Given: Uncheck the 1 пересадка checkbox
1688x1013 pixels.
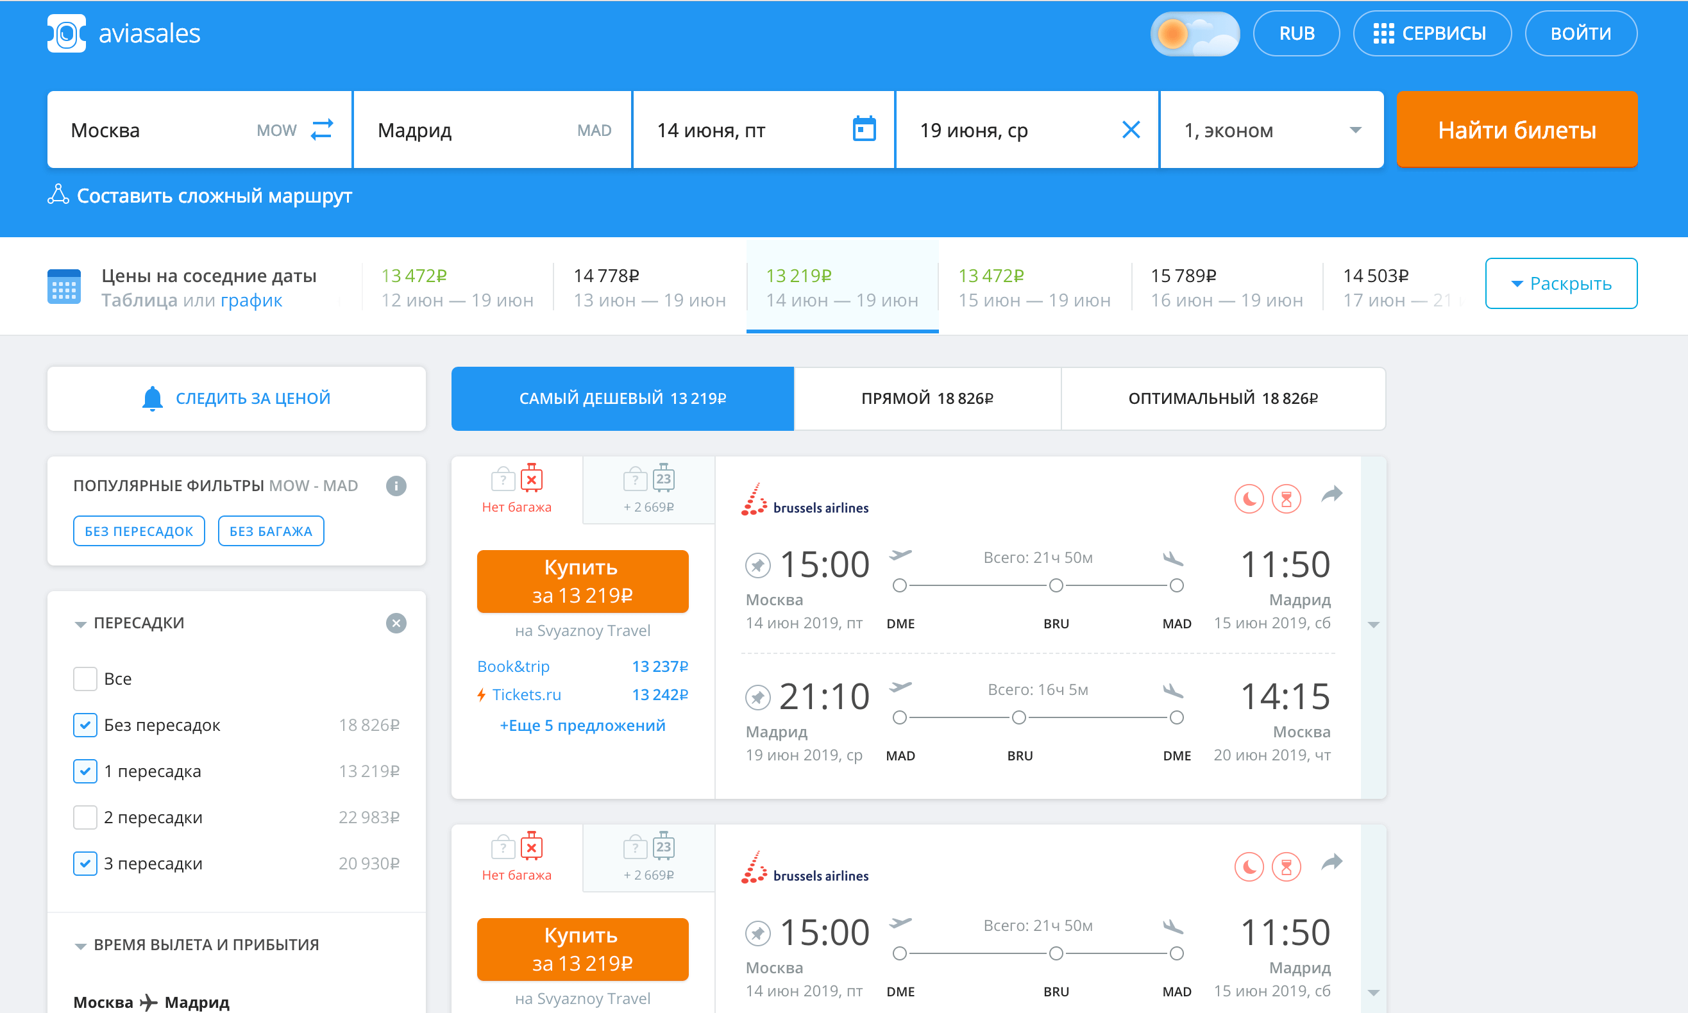Looking at the screenshot, I should click(x=85, y=771).
